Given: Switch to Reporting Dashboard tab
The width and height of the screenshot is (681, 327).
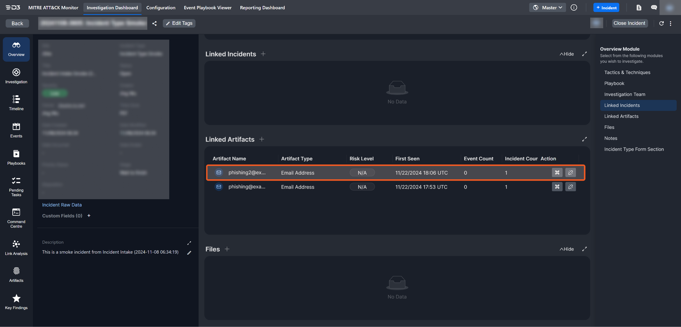Looking at the screenshot, I should (x=262, y=8).
